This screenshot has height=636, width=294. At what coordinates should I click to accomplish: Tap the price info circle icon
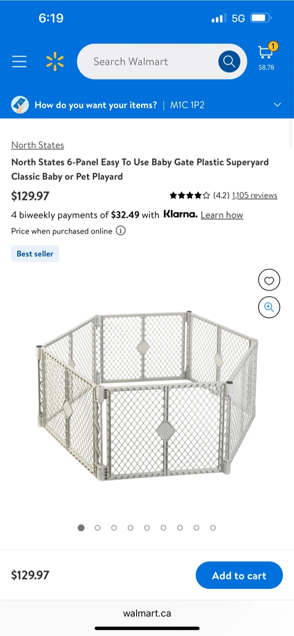121,231
